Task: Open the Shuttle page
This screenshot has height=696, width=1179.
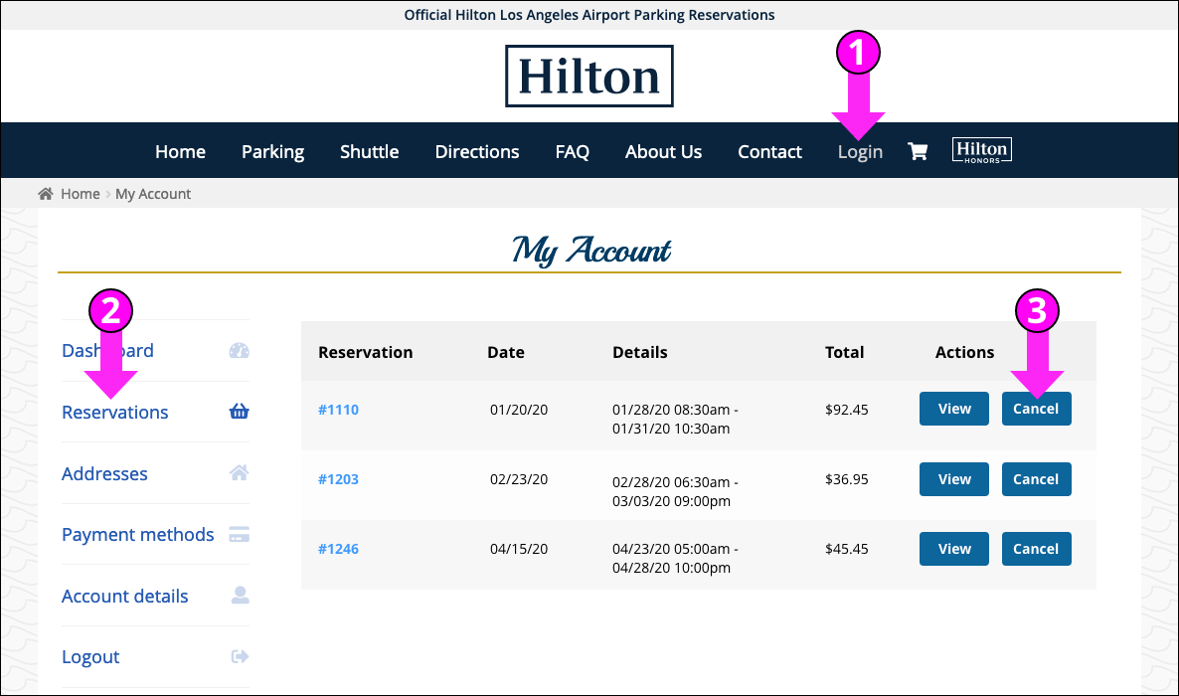Action: coord(369,152)
